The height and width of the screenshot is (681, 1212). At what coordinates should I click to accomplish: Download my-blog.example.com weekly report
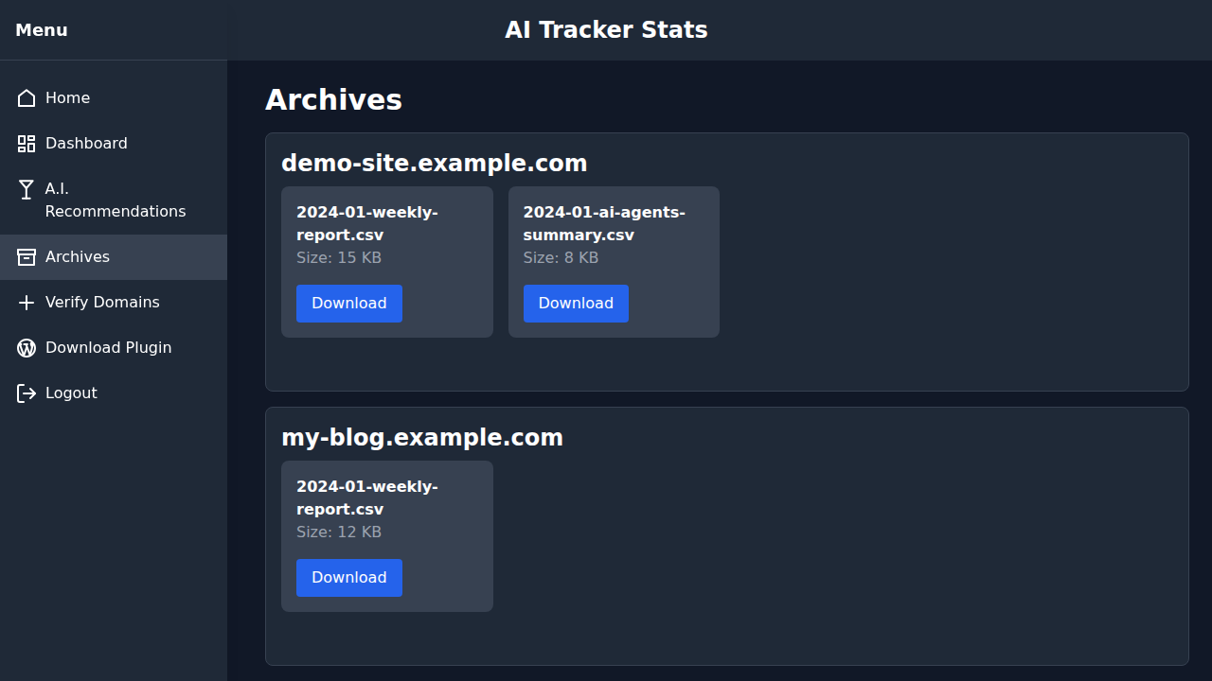(x=348, y=577)
